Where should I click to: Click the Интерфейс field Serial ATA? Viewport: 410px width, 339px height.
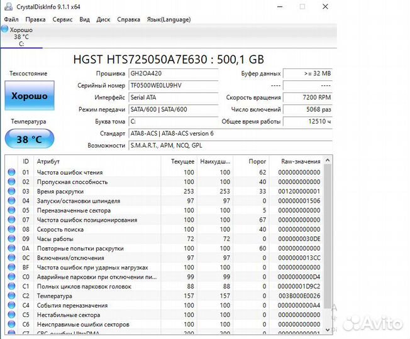173,97
